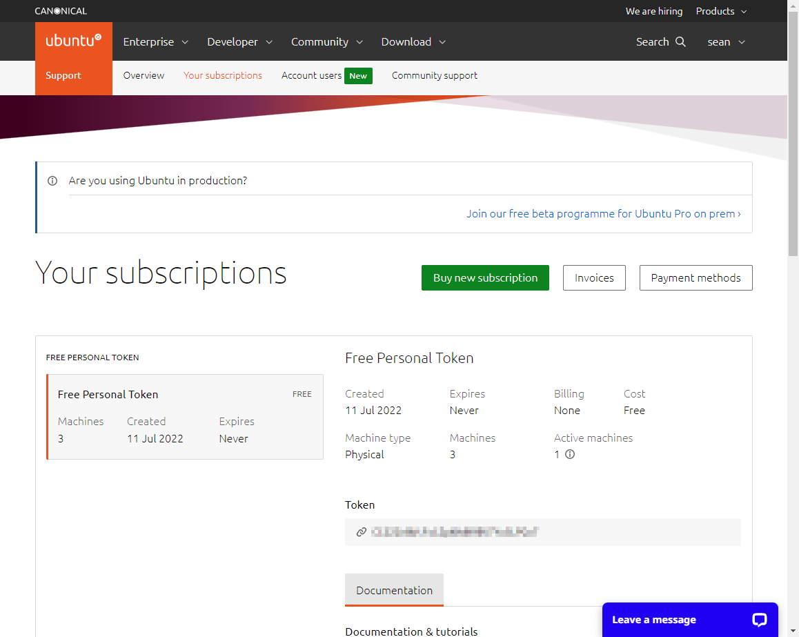The height and width of the screenshot is (637, 799).
Task: Open Invoices page
Action: pyautogui.click(x=594, y=277)
